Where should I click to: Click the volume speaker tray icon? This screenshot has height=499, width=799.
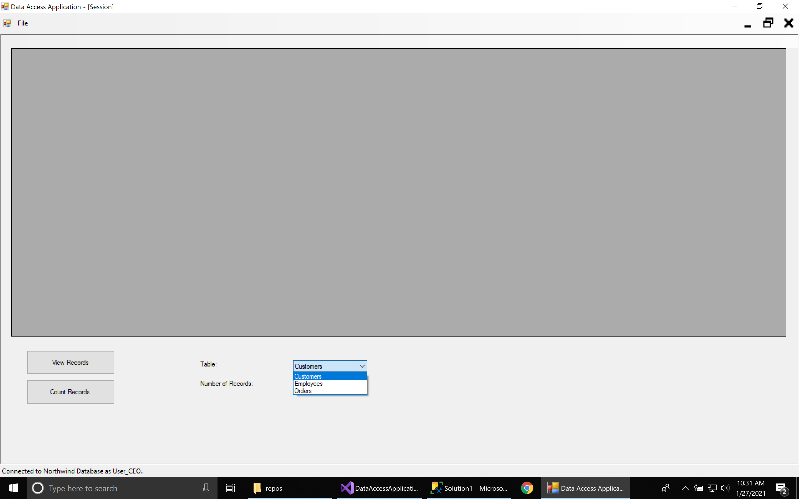point(725,488)
